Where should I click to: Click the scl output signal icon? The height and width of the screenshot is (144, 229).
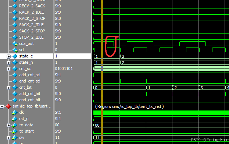point(15,50)
